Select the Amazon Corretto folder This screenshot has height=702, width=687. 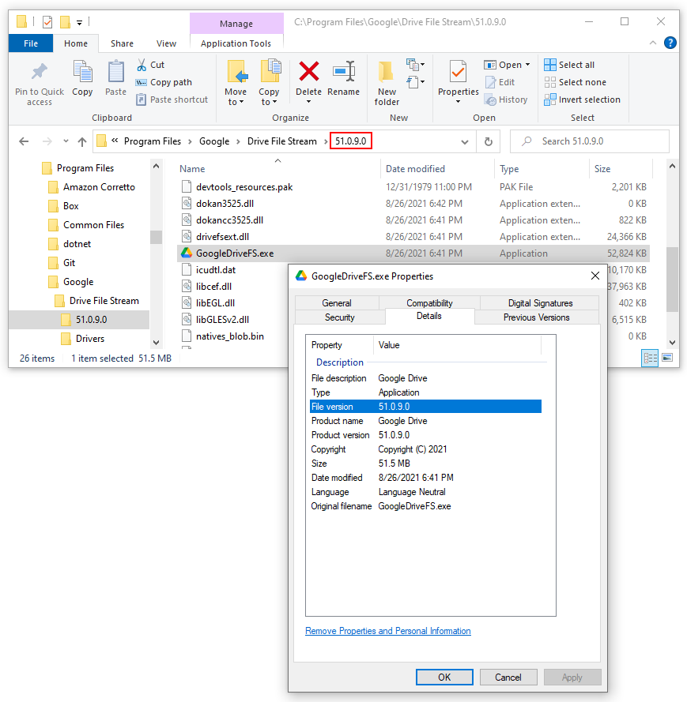click(92, 187)
